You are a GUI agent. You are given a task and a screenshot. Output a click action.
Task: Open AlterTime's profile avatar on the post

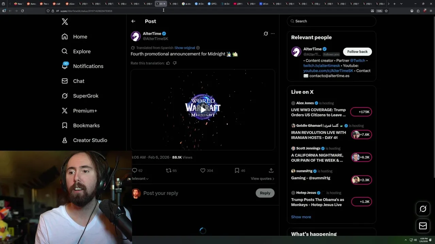point(136,36)
